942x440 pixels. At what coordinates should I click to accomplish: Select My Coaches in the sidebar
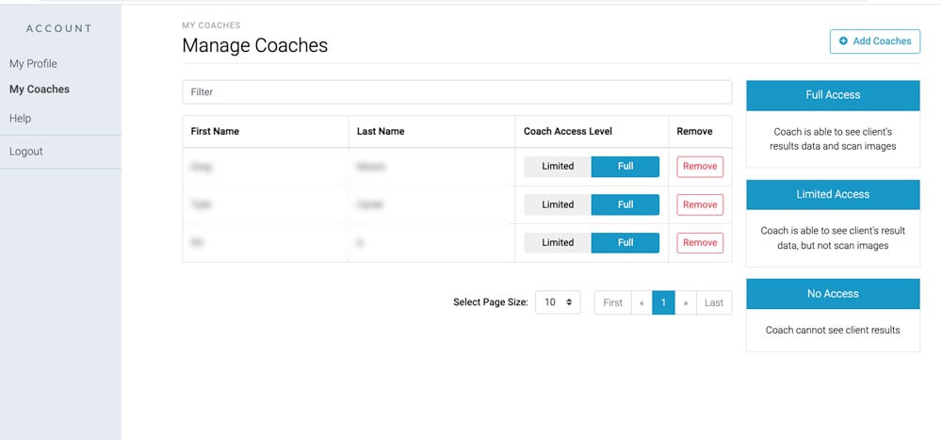[x=40, y=90]
